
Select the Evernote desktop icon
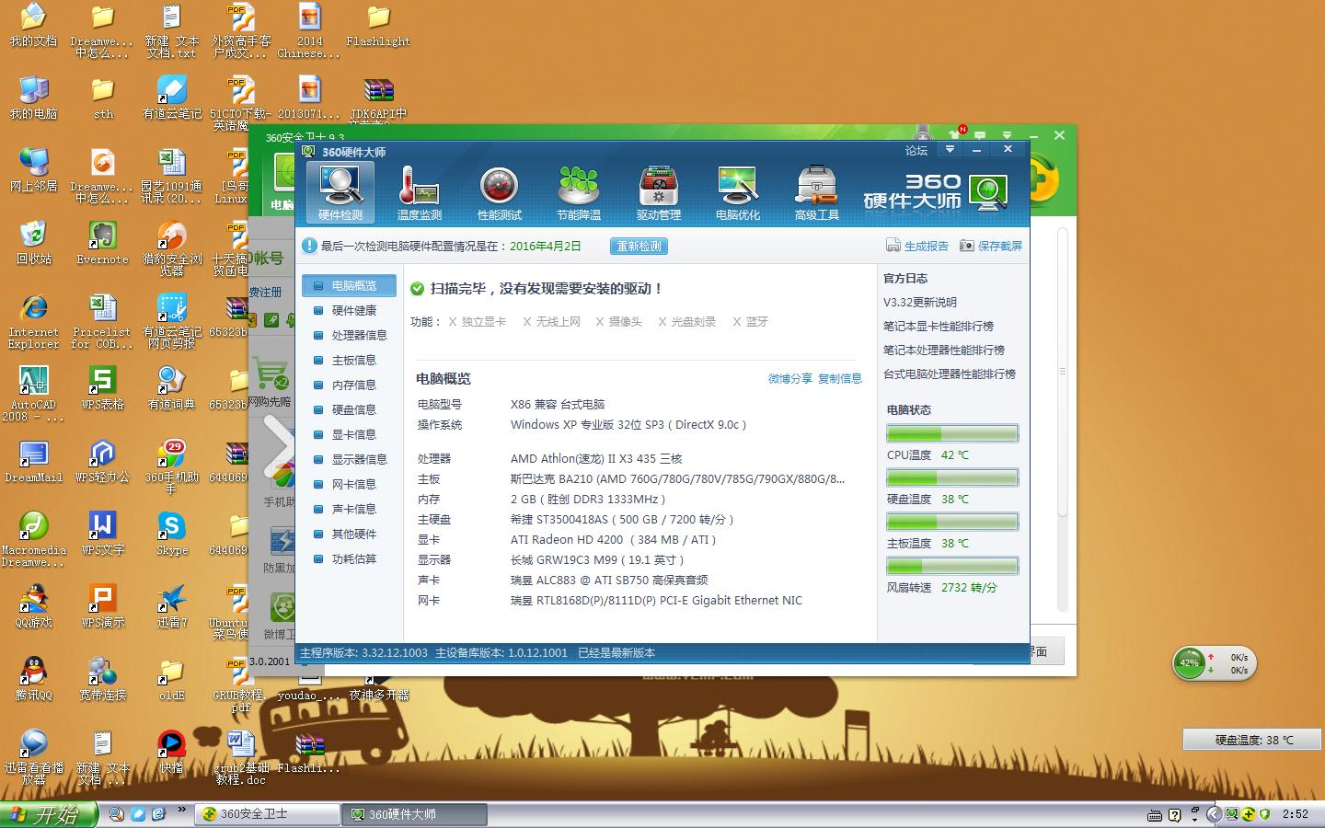[102, 243]
